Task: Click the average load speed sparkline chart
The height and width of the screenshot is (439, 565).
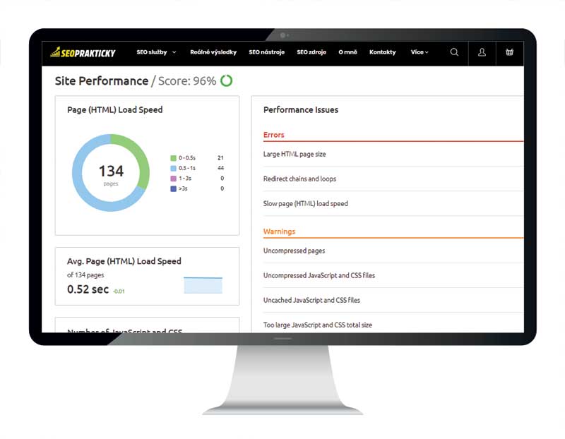Action: 203,285
